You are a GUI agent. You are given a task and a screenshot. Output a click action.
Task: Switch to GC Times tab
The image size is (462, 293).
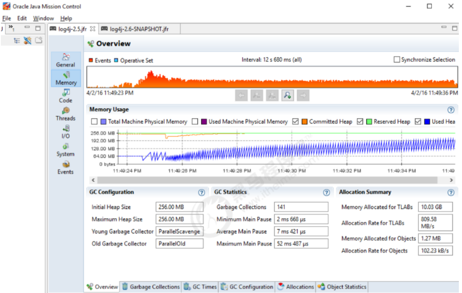pos(200,287)
